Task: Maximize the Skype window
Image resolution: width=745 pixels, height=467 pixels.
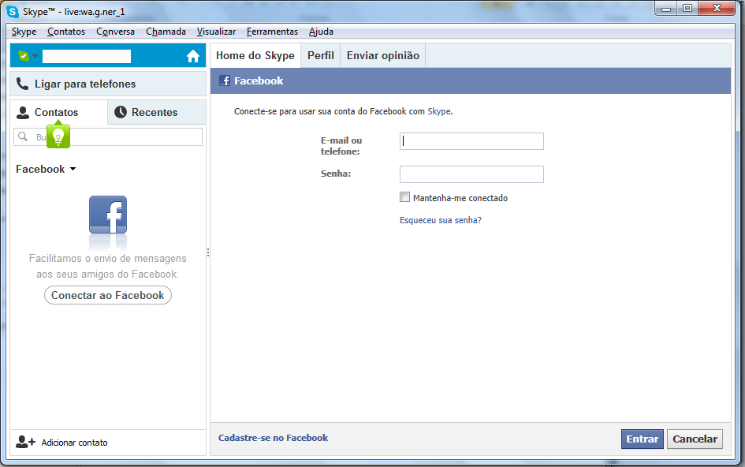Action: tap(687, 9)
